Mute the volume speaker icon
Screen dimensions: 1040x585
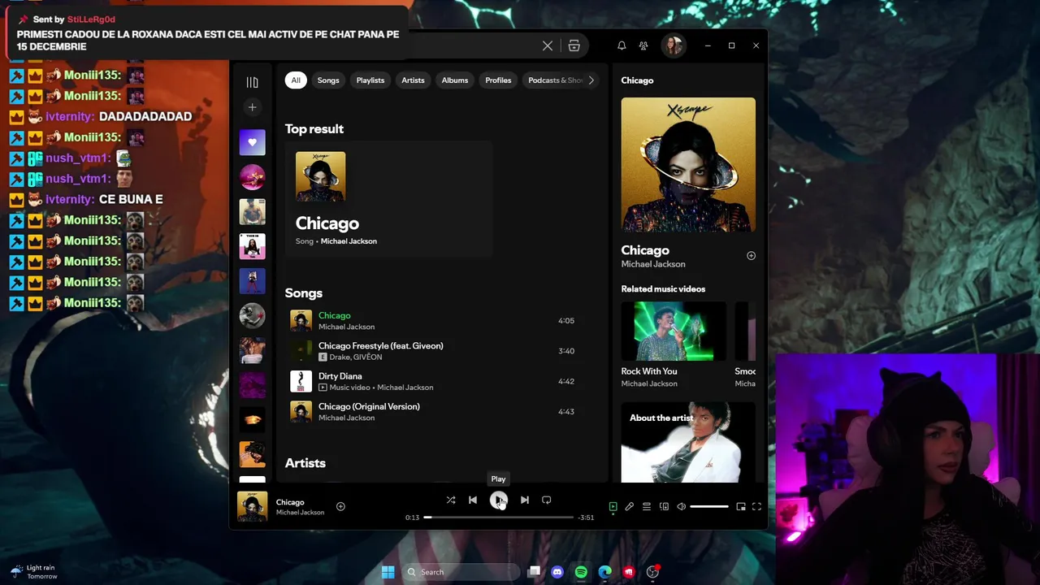682,506
